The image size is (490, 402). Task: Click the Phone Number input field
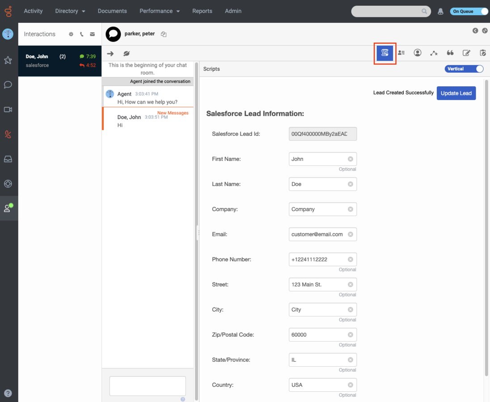[x=322, y=259]
